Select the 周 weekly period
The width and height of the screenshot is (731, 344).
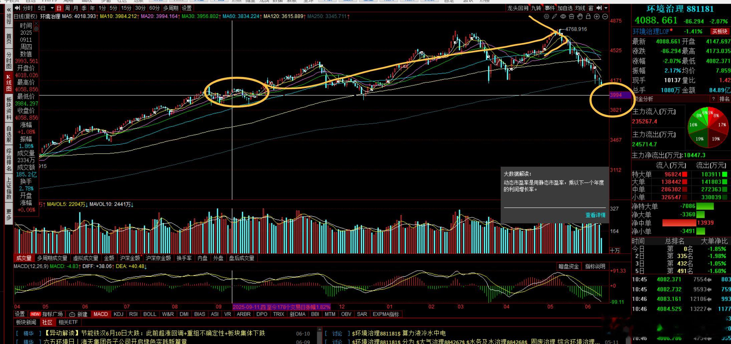67,8
